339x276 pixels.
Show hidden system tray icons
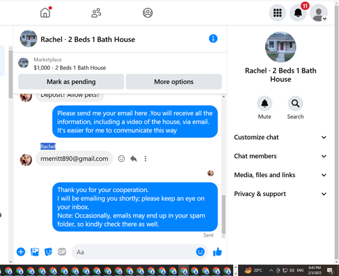point(271,271)
